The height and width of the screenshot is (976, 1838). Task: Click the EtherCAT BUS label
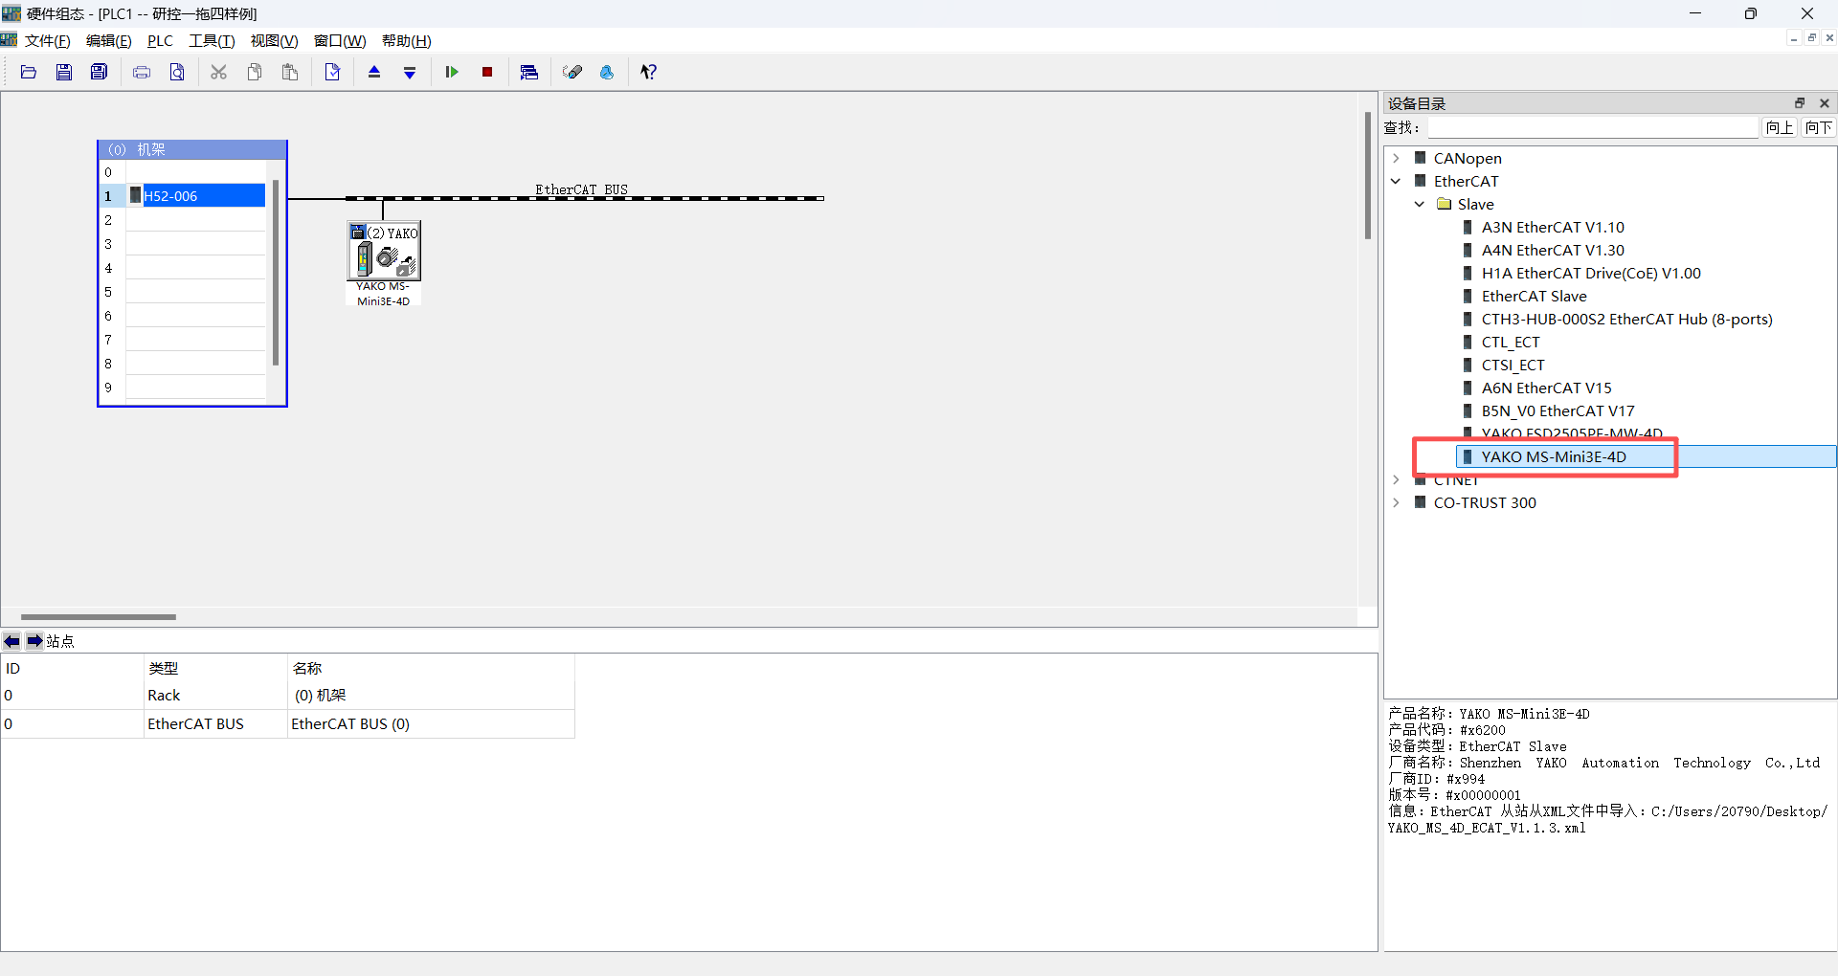581,189
